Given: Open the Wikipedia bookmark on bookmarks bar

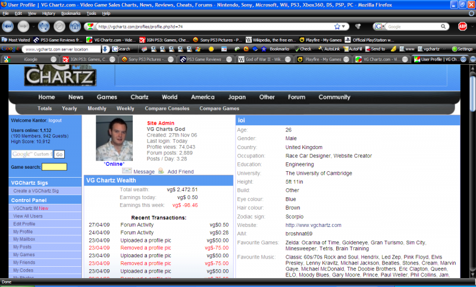Looking at the screenshot, I should [271, 40].
